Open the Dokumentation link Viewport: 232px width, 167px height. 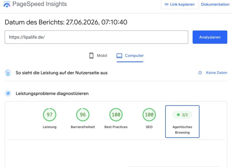[215, 4]
